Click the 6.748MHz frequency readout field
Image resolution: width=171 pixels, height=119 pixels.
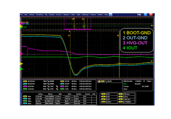click(129, 102)
